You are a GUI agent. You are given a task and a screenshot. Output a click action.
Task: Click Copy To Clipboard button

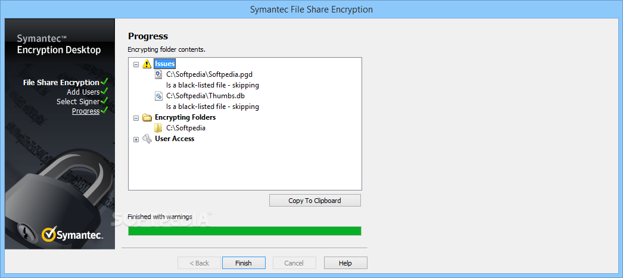[314, 201]
